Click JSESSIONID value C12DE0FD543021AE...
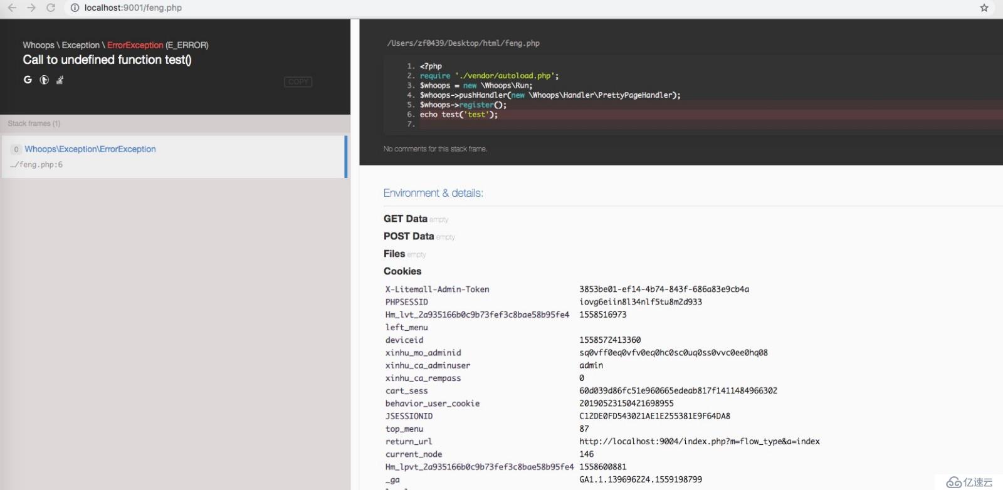The height and width of the screenshot is (490, 1003). pos(654,416)
